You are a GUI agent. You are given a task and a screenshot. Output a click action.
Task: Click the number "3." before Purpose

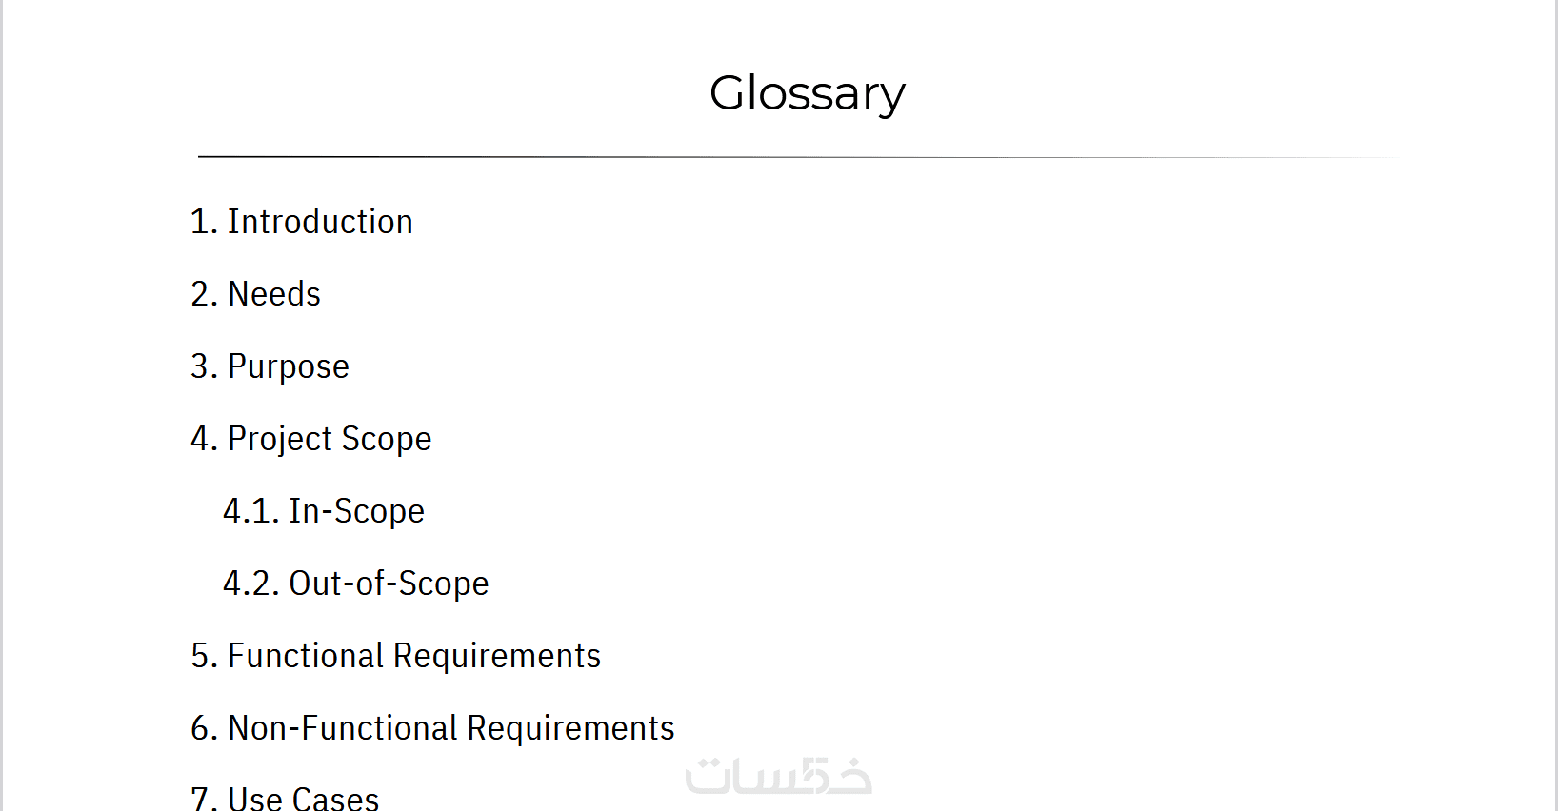(205, 366)
